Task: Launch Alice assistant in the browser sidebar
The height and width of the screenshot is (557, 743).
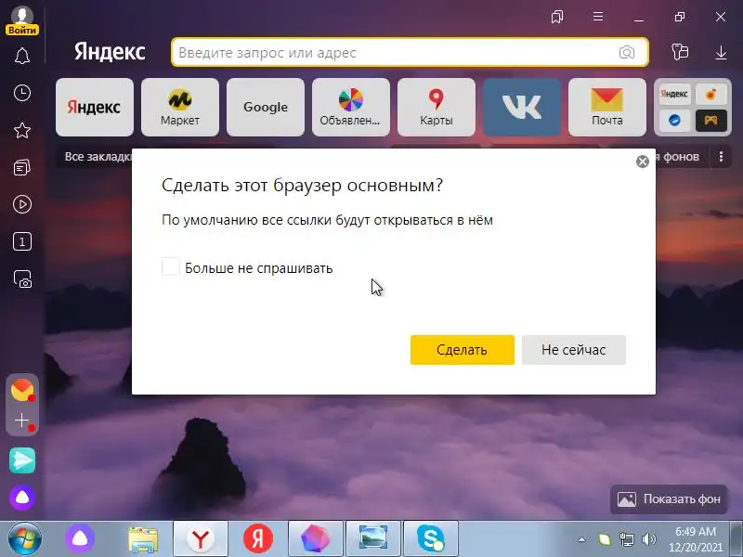Action: [x=21, y=498]
